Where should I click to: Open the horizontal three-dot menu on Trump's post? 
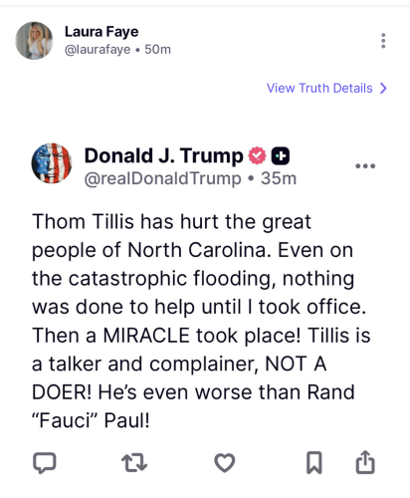click(365, 165)
